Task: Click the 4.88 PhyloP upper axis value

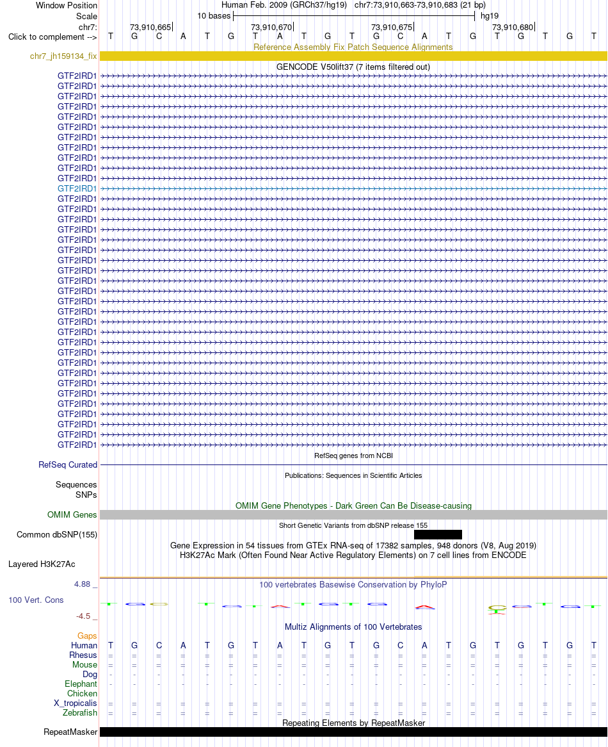Action: pyautogui.click(x=82, y=584)
